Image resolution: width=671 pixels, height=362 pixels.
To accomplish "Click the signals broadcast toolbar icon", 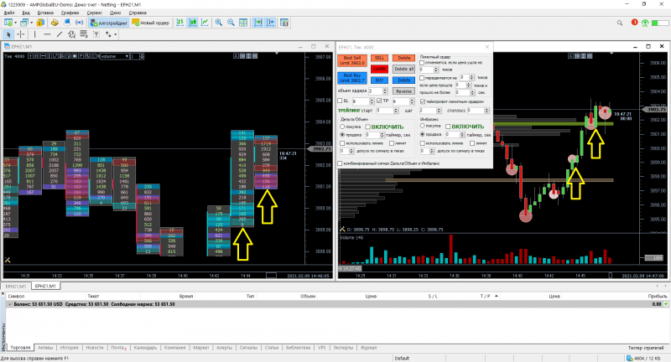I will [x=79, y=23].
